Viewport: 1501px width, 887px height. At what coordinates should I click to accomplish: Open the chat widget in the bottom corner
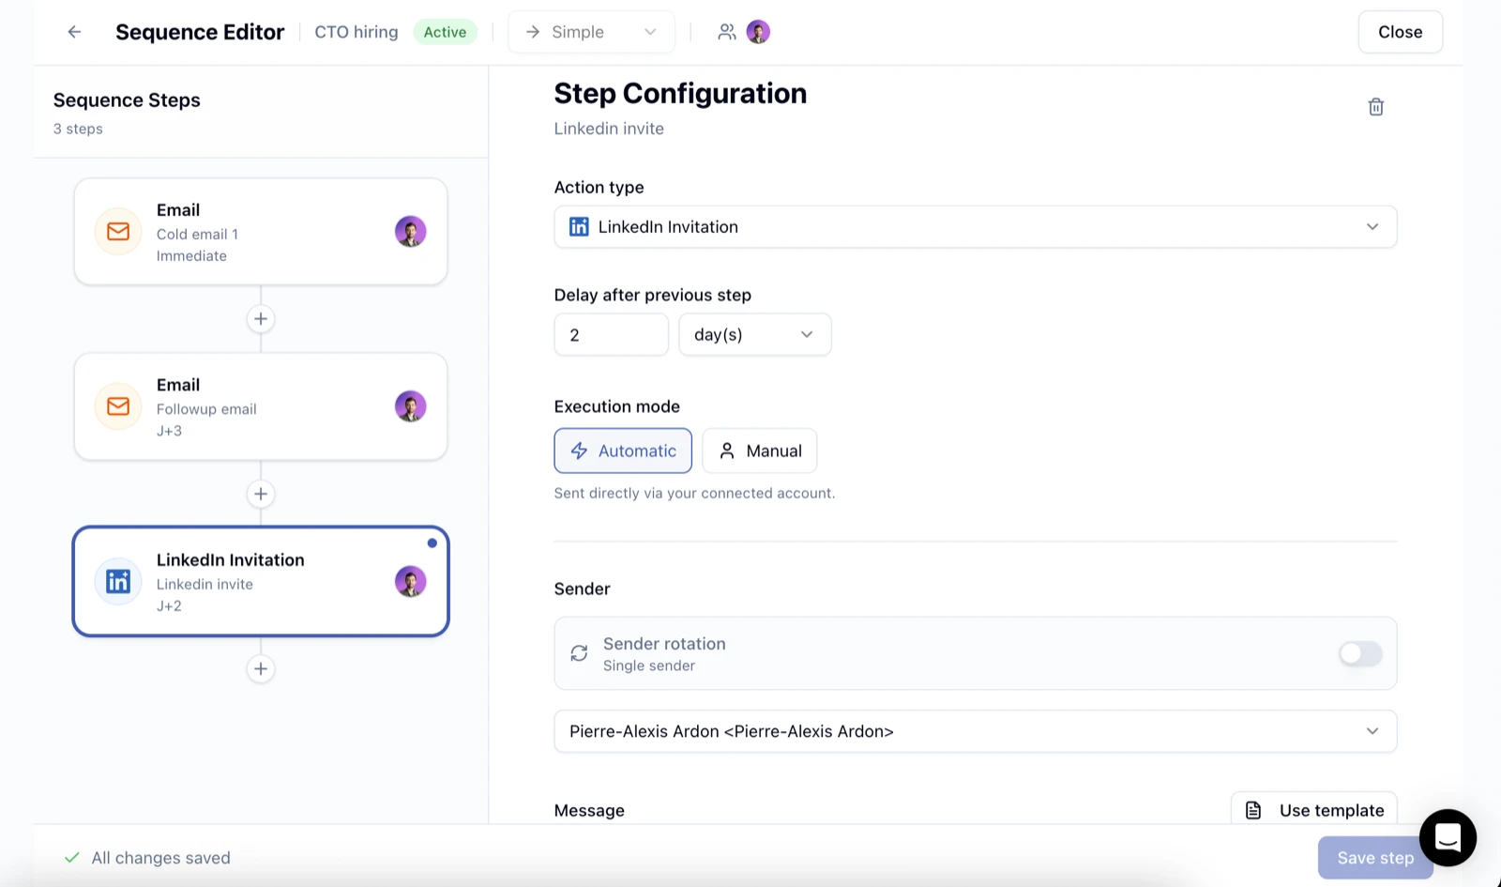[x=1448, y=838]
